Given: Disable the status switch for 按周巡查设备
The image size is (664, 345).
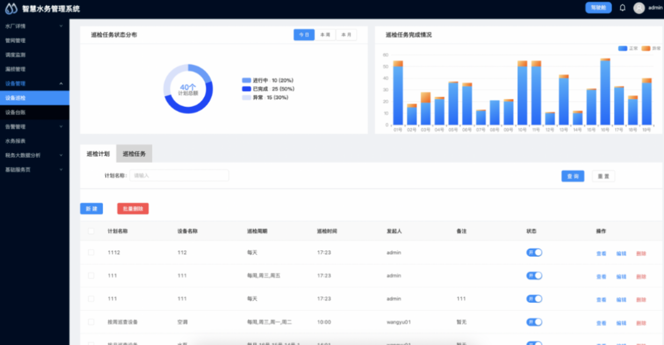Looking at the screenshot, I should (x=534, y=322).
